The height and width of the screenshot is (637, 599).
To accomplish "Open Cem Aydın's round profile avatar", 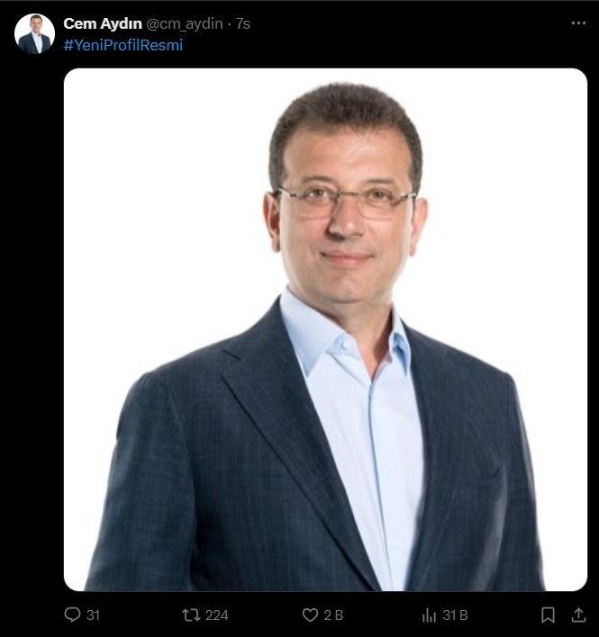I will 34,33.
